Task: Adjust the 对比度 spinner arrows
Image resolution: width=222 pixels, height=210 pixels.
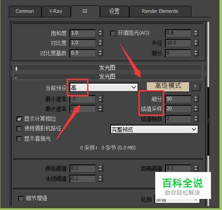Action: coord(100,43)
